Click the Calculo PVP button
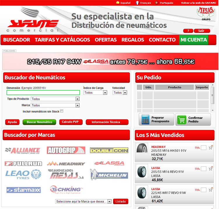This screenshot has height=209, width=219. (x=71, y=122)
